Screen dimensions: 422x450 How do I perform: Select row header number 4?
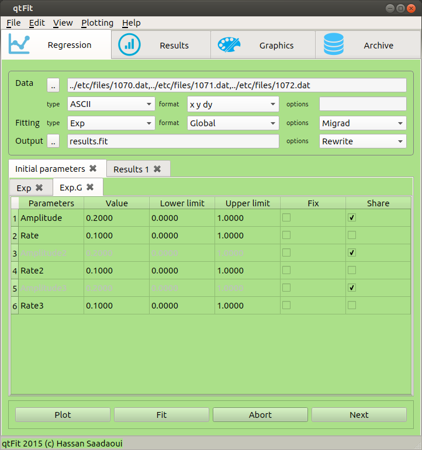[15, 271]
